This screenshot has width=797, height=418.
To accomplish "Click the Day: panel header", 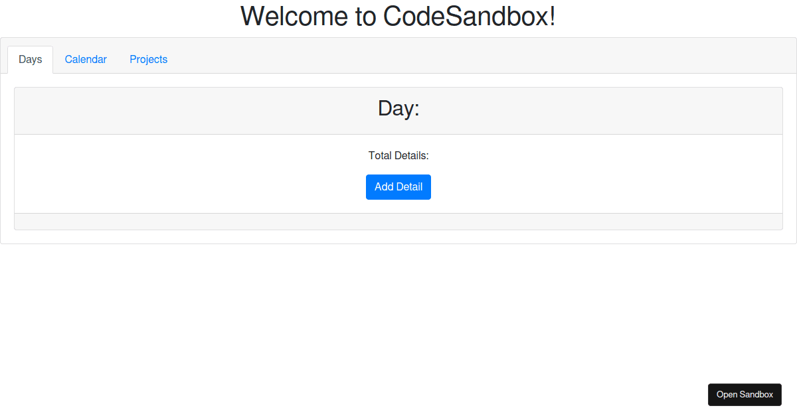I will (398, 109).
